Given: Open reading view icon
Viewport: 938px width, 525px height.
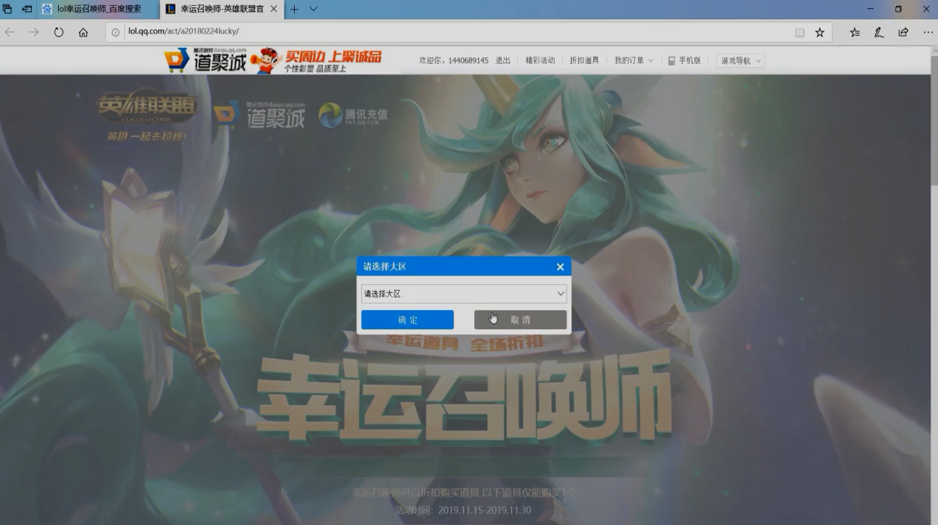Looking at the screenshot, I should click(800, 32).
